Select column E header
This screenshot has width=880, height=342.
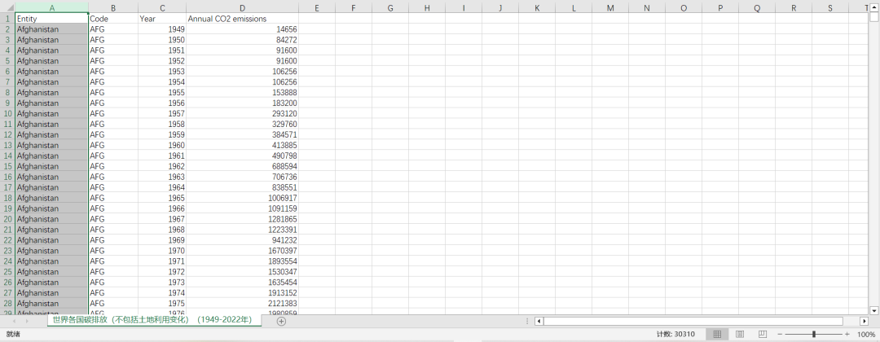(x=317, y=8)
